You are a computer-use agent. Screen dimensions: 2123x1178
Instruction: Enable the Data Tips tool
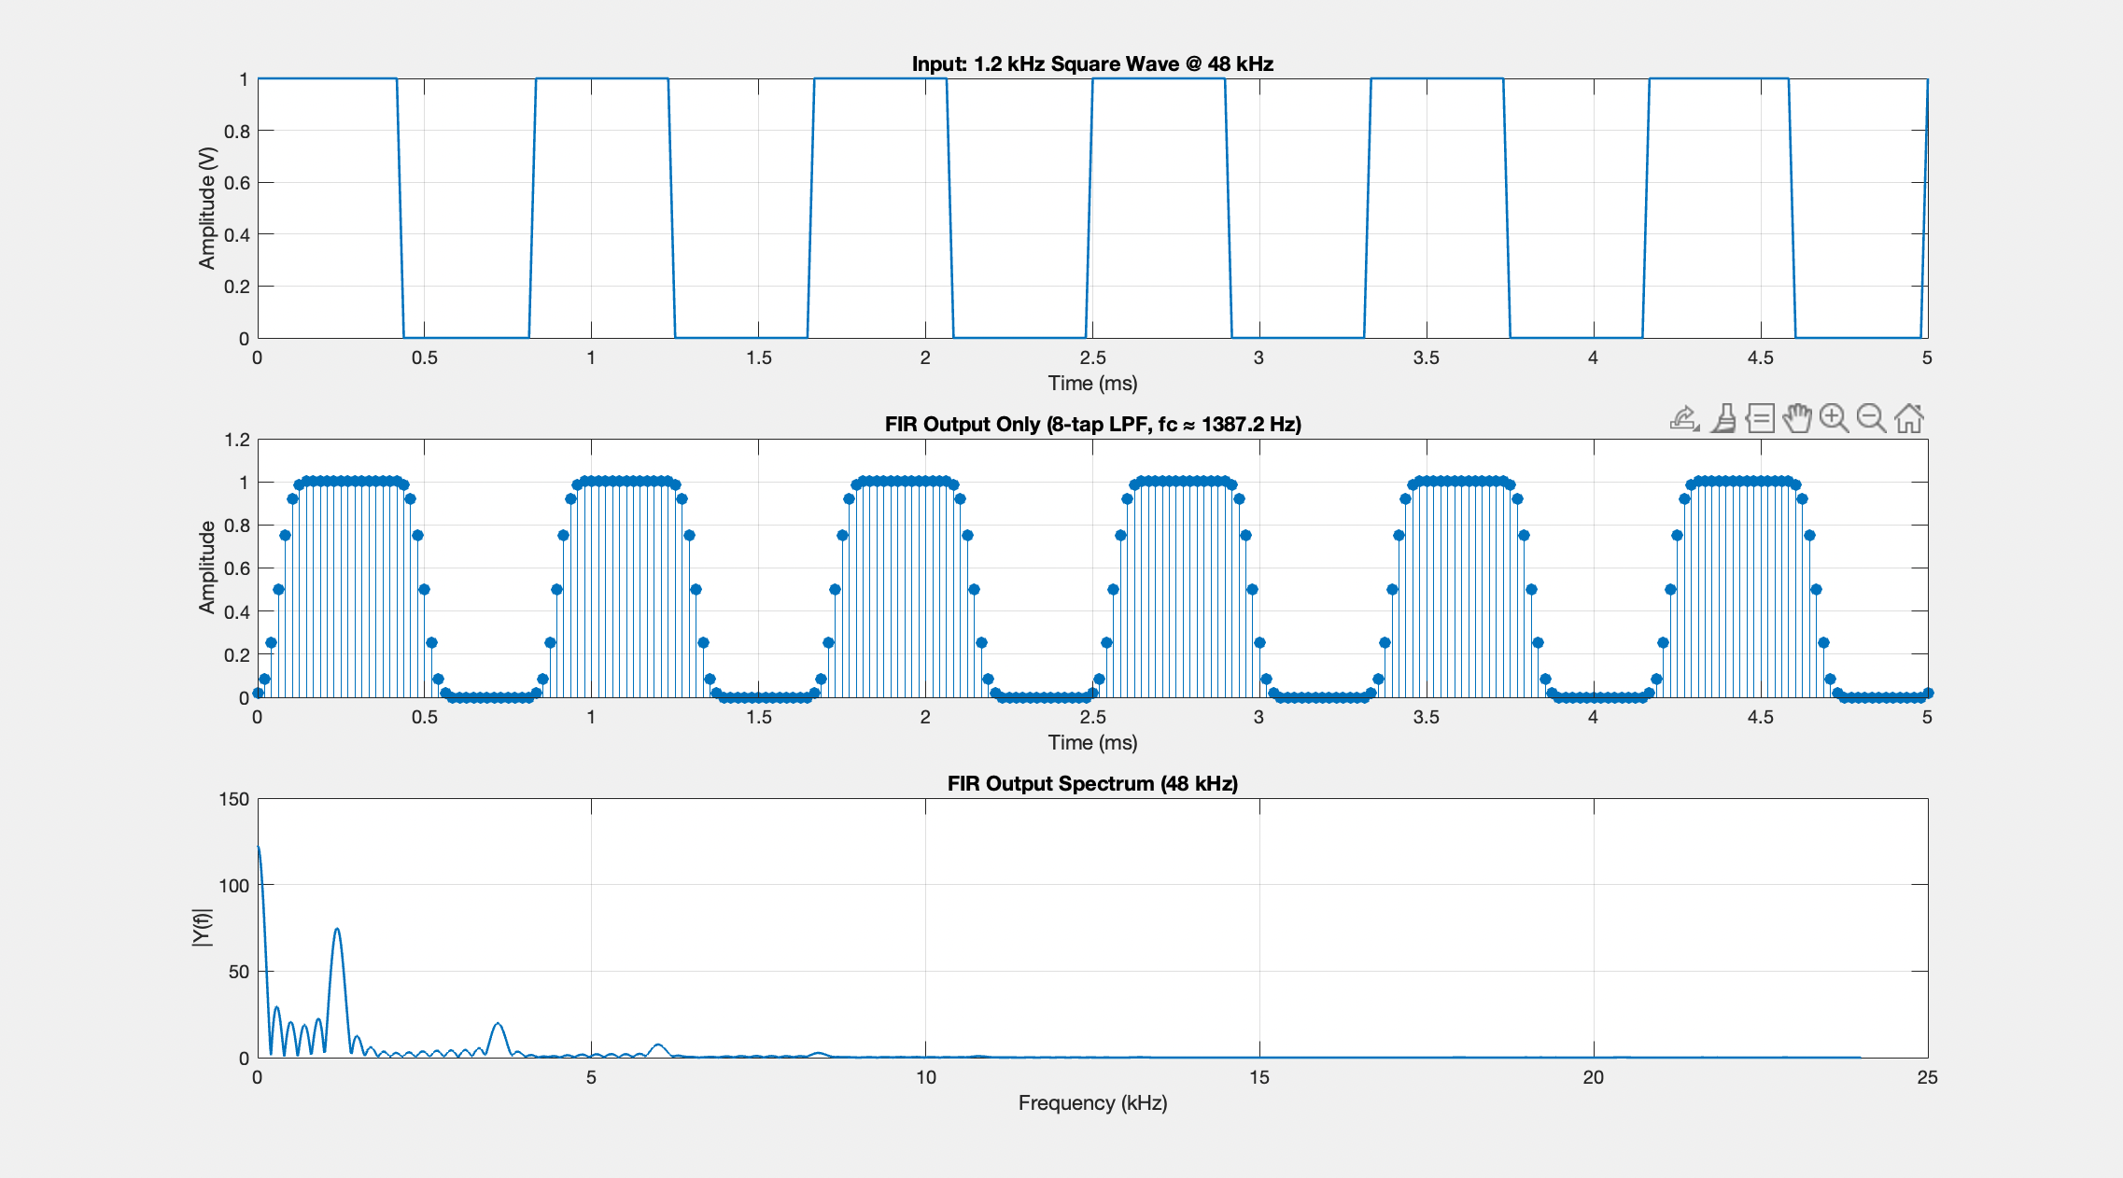point(1760,418)
